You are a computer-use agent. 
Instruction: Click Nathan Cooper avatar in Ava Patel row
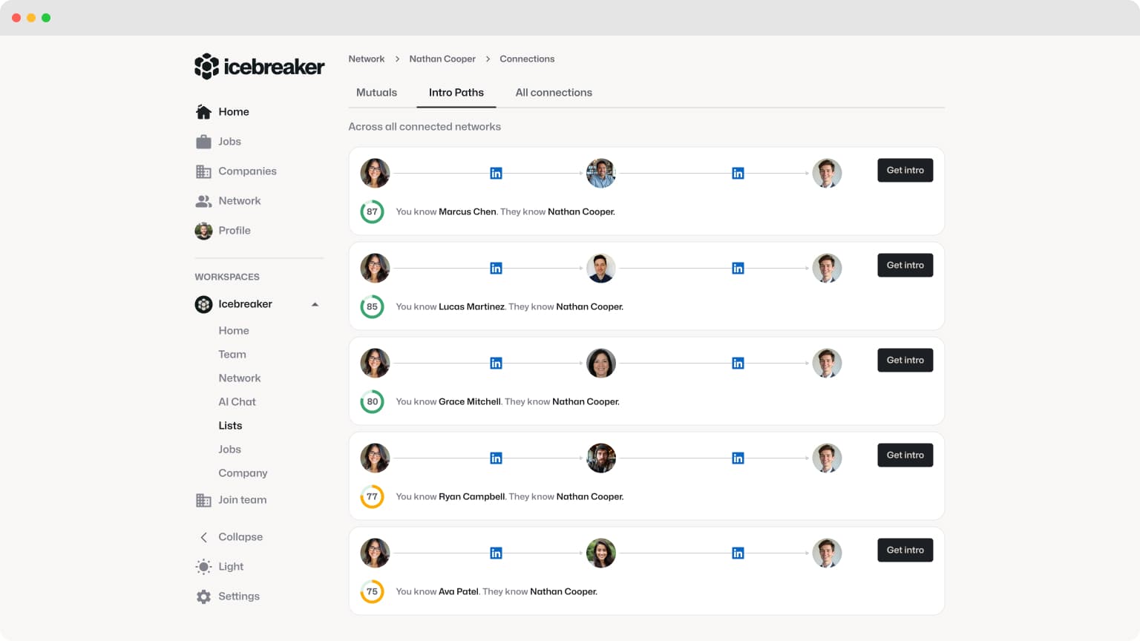click(827, 553)
